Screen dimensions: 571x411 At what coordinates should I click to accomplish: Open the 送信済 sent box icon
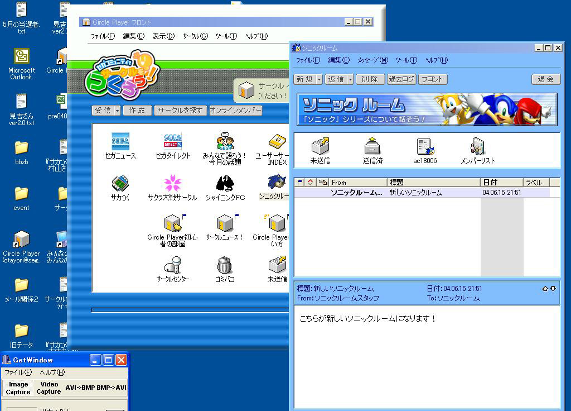click(372, 147)
